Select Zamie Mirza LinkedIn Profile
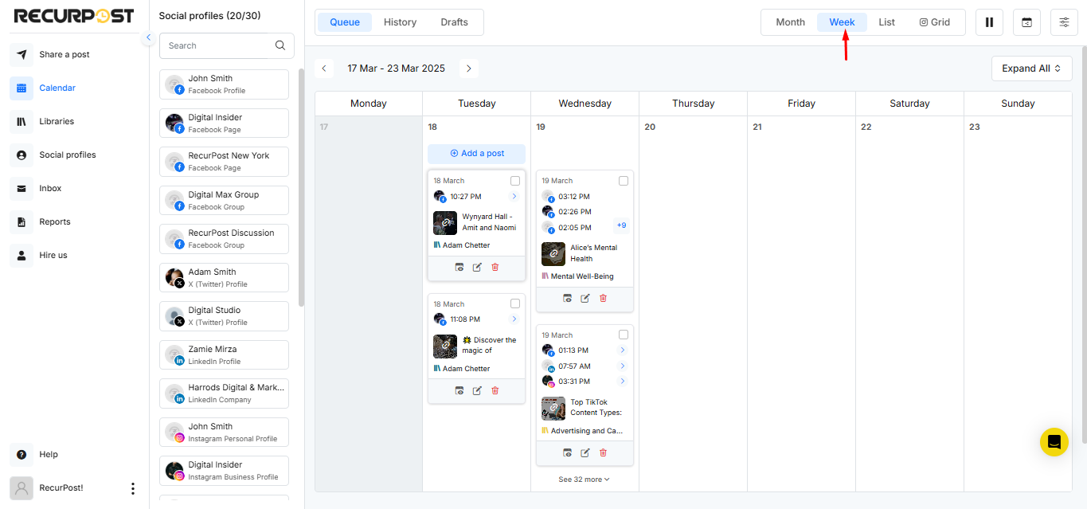The image size is (1087, 509). pyautogui.click(x=224, y=355)
